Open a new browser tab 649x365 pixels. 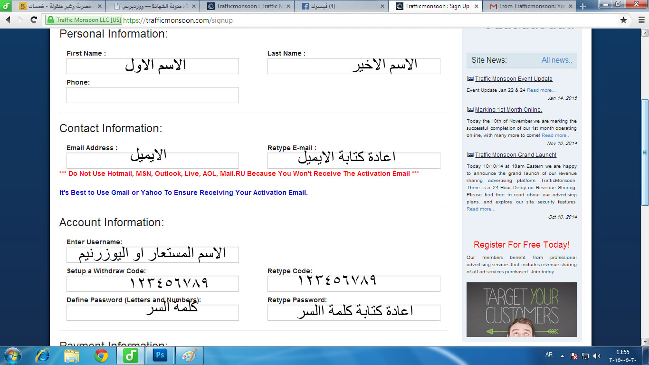point(582,6)
